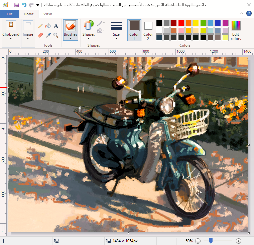Pick the pale yellow custom swatch
Viewport: 254px width, 245px height.
[x=225, y=38]
